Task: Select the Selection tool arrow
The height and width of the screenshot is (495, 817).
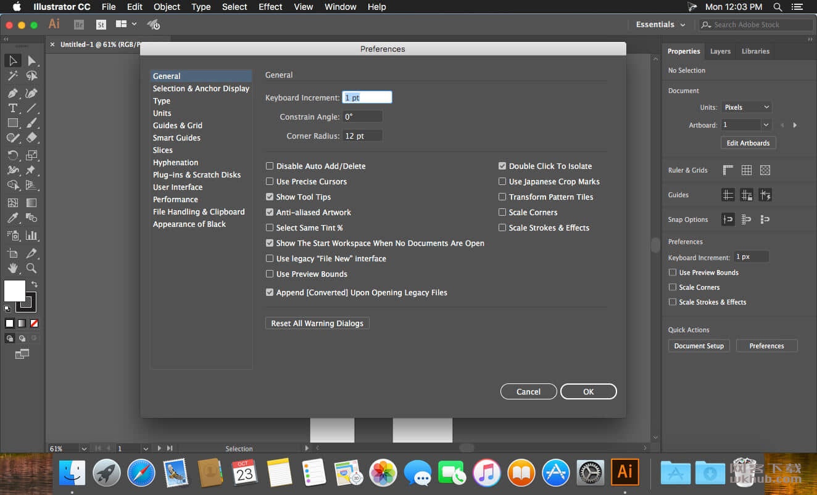Action: [x=12, y=60]
